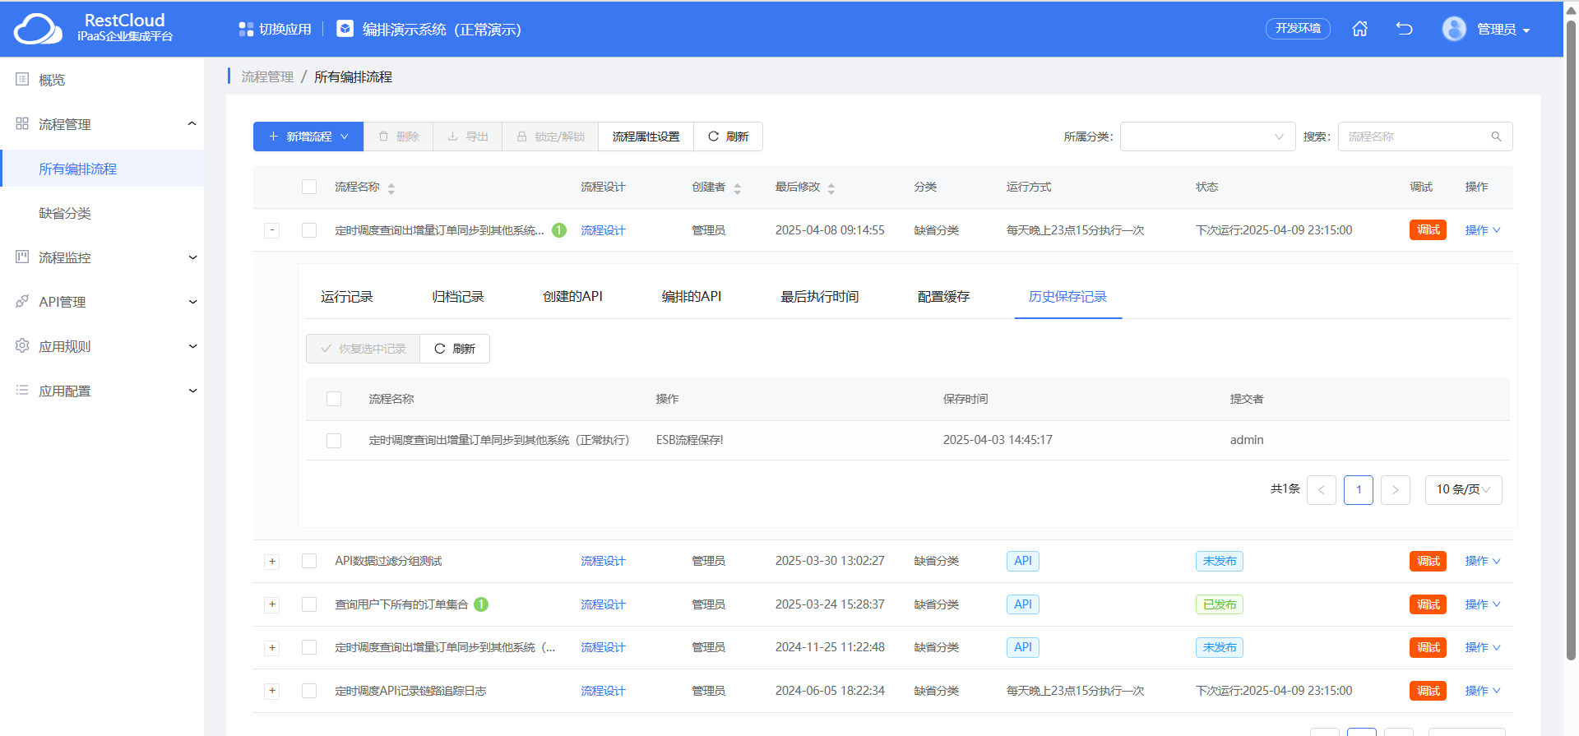The image size is (1579, 736).
Task: Switch to the 归档记录 tab
Action: click(458, 297)
